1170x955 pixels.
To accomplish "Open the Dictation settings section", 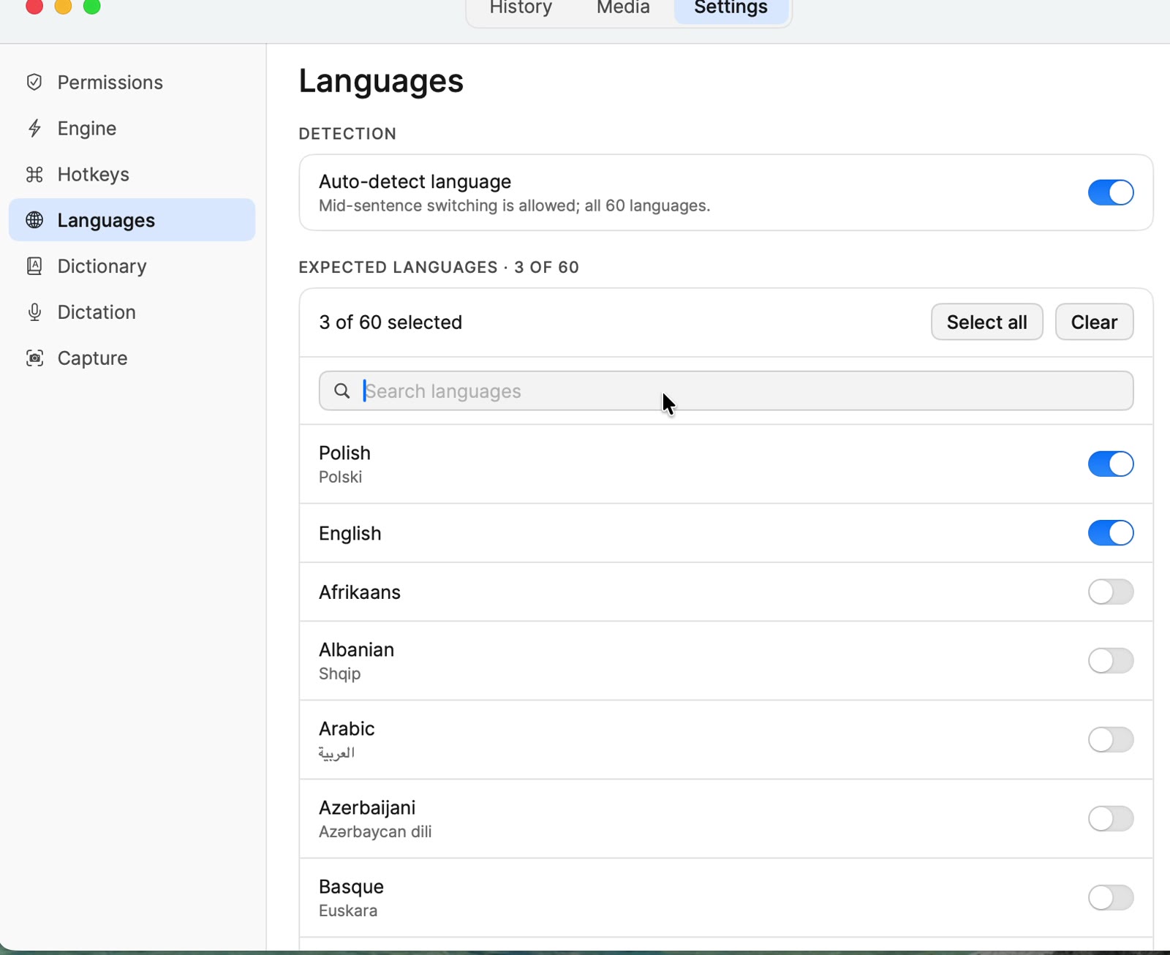I will [x=132, y=312].
